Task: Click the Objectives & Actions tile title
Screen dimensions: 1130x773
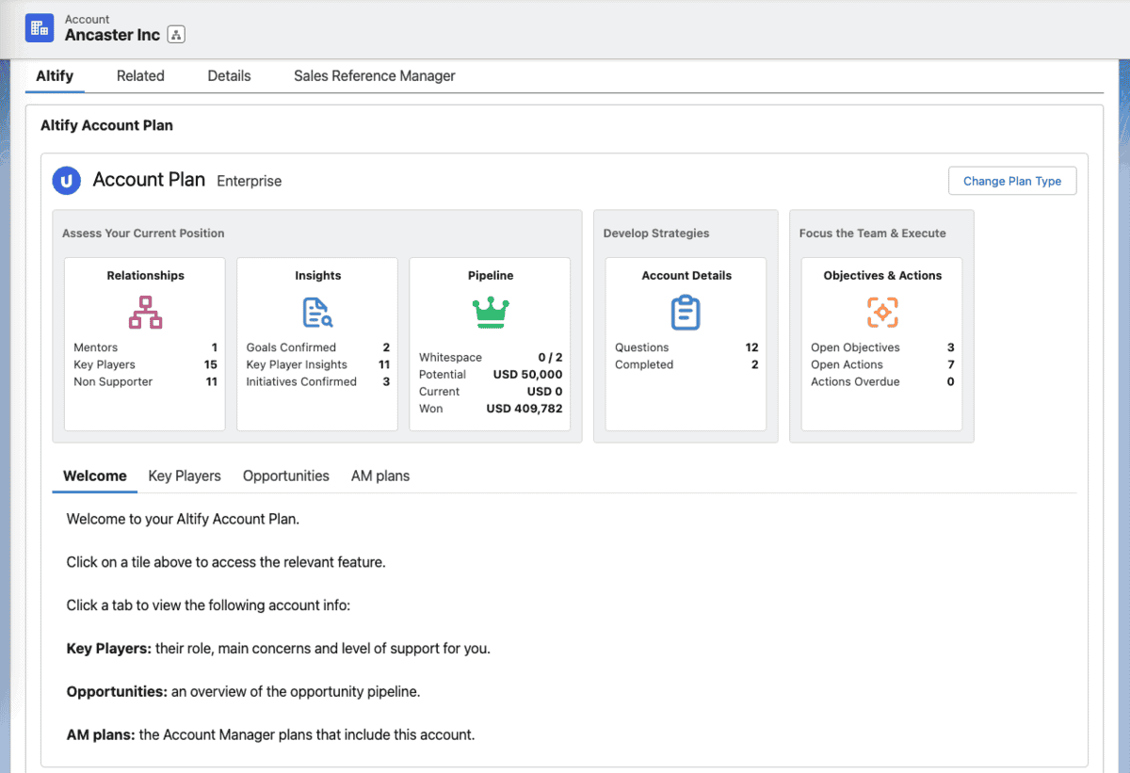Action: [882, 276]
